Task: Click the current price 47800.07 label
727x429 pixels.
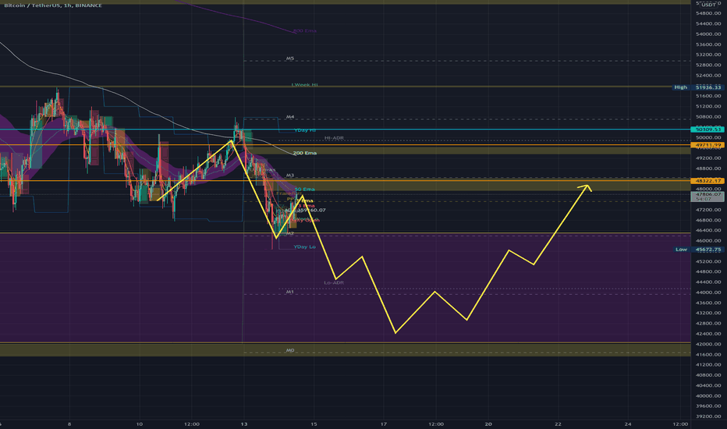Action: (707, 195)
